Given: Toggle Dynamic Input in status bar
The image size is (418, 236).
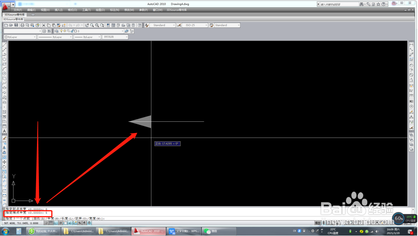Looking at the screenshot, I should pyautogui.click(x=80, y=222).
